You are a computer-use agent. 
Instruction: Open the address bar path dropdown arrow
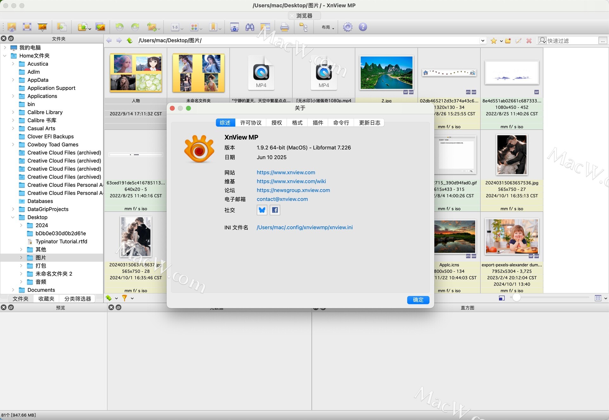coord(482,41)
